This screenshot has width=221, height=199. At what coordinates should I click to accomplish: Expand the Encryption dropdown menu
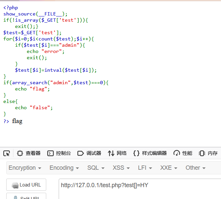pos(25,168)
